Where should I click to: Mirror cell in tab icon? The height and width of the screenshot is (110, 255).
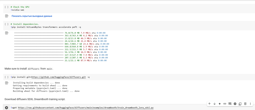(x=240, y=104)
